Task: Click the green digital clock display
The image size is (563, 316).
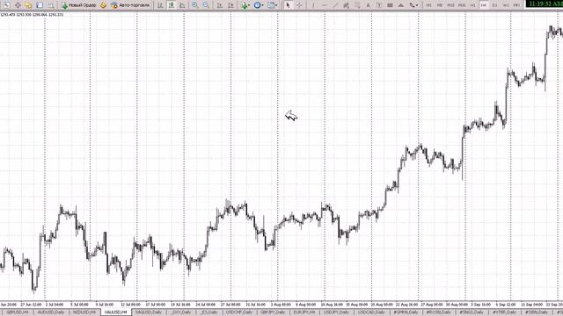Action: pos(545,4)
